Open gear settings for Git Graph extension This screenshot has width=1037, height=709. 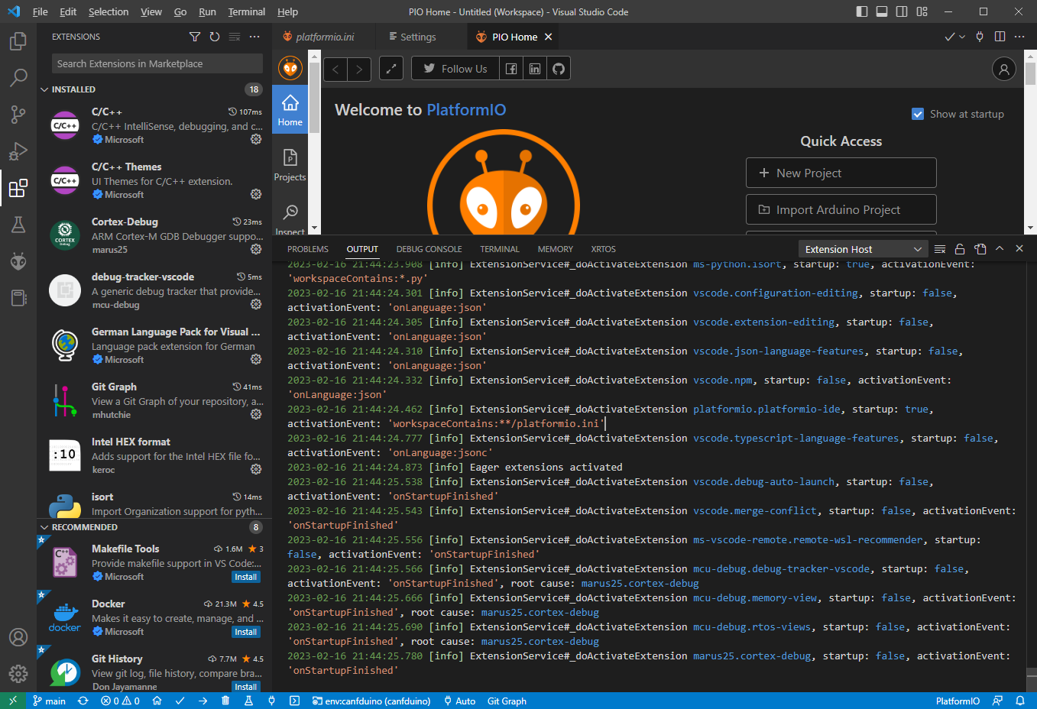tap(256, 414)
